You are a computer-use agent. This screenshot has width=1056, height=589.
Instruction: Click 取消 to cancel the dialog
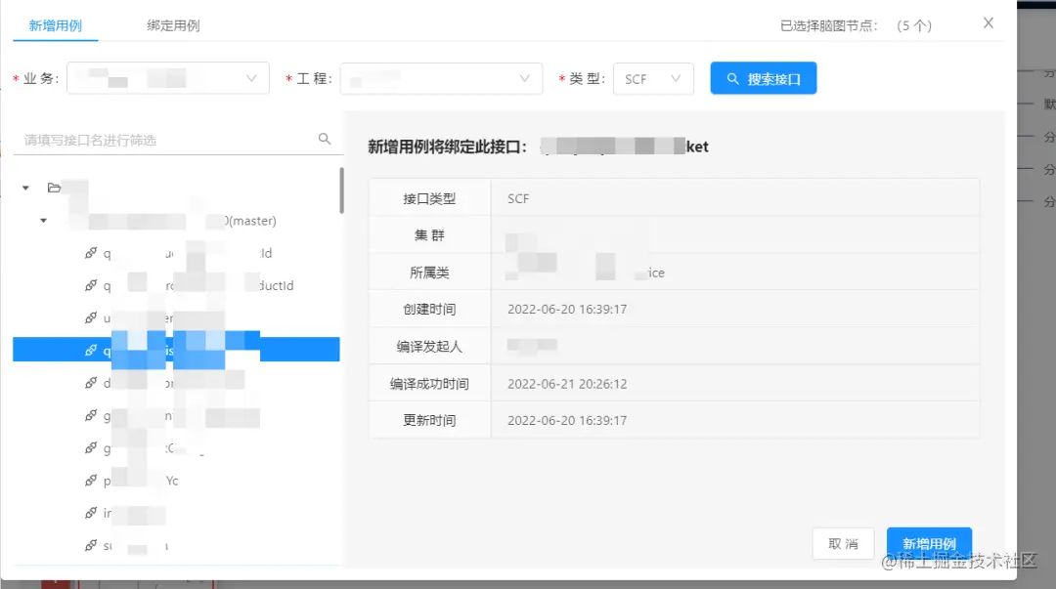(843, 543)
